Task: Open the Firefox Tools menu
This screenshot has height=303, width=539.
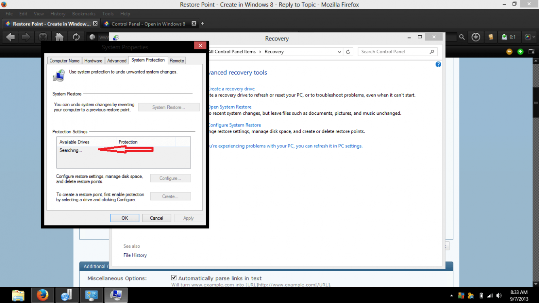Action: (108, 14)
